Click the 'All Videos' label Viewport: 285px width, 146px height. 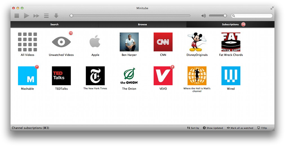point(27,55)
